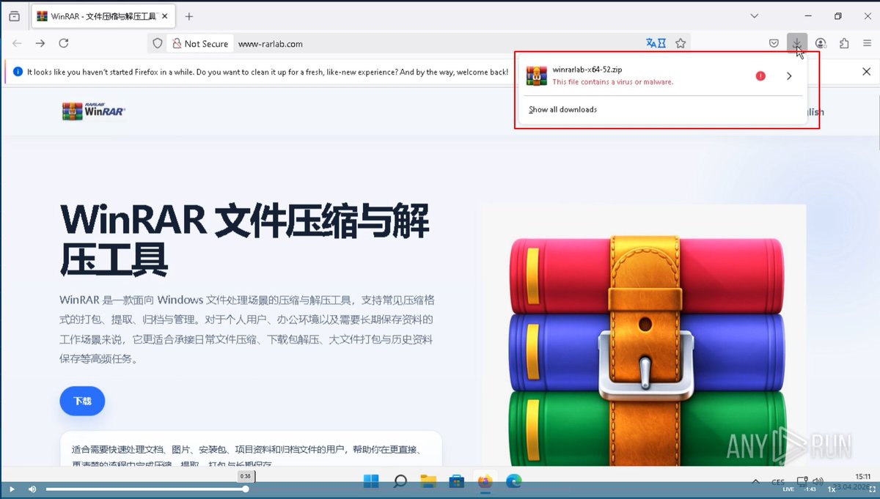Image resolution: width=880 pixels, height=499 pixels.
Task: Open Firefox application hamburger menu
Action: [867, 43]
